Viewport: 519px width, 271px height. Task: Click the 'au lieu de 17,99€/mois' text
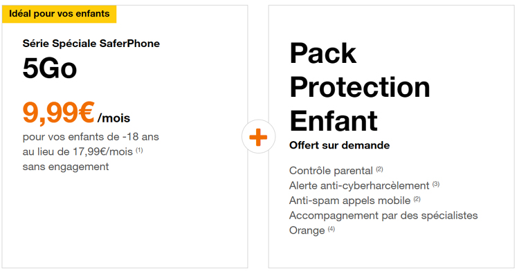78,151
